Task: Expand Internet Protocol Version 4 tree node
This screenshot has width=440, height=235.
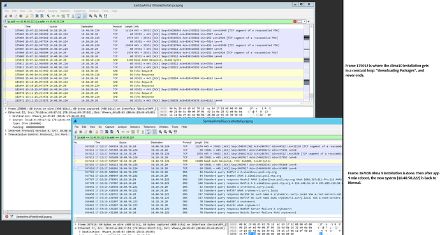Action: (6, 131)
